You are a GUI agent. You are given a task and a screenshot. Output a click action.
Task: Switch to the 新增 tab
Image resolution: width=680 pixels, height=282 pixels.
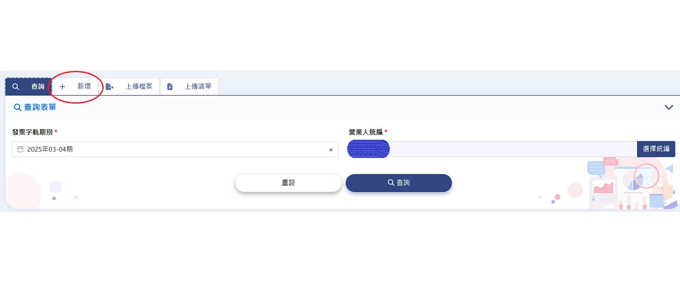75,87
